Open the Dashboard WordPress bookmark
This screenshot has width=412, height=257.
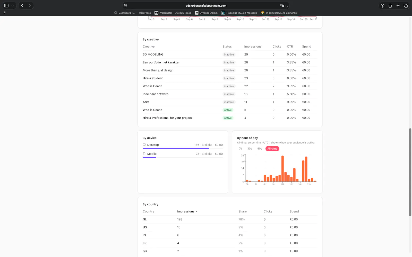click(132, 13)
